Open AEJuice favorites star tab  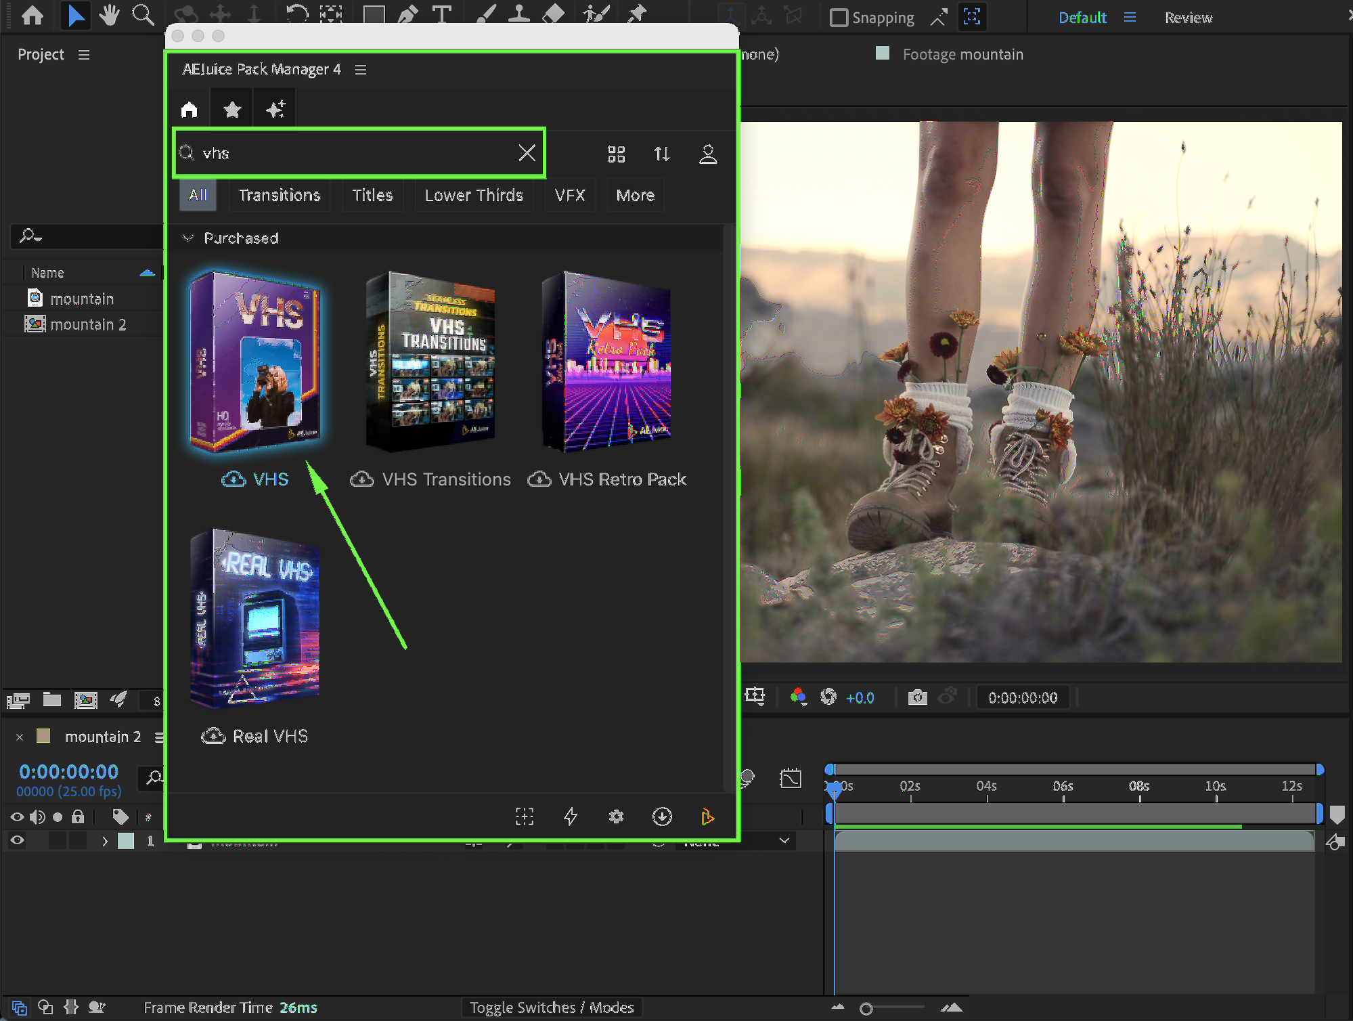[232, 110]
